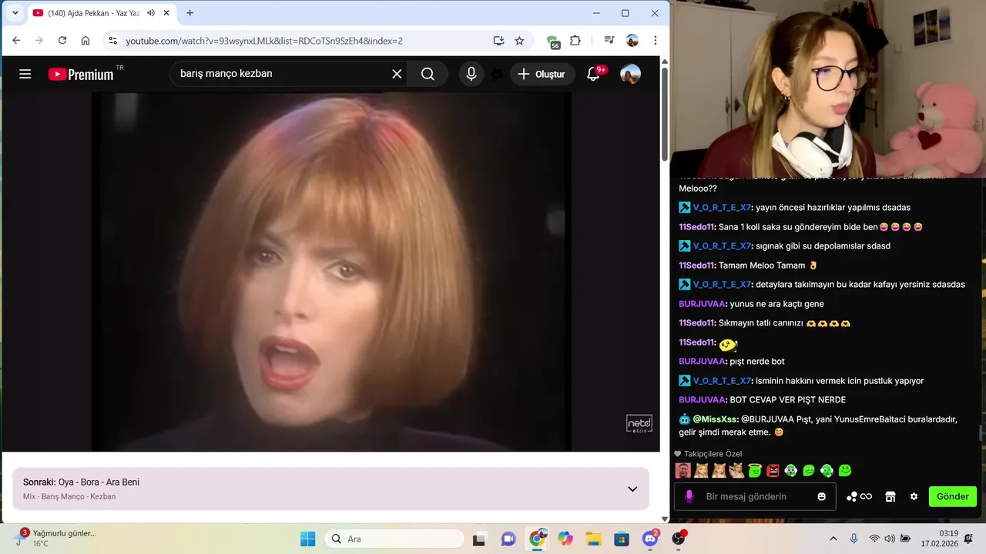
Task: Click the Gönder send button
Action: 953,496
